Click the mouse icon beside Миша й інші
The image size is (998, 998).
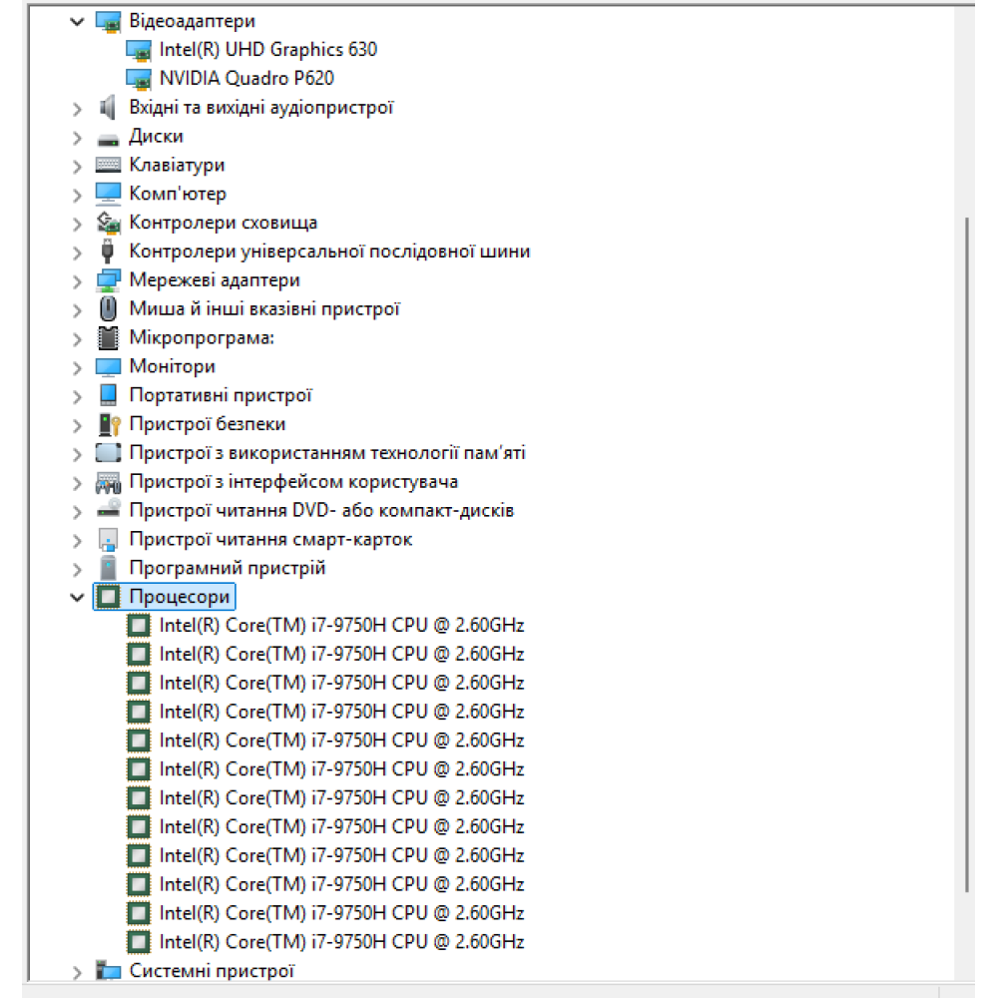click(108, 309)
